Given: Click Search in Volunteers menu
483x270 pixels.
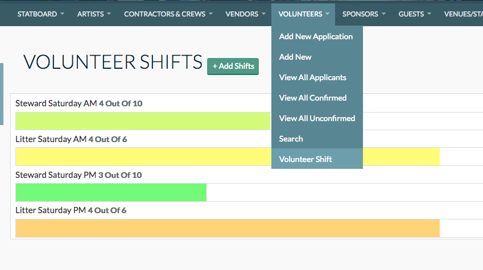Looking at the screenshot, I should point(291,139).
